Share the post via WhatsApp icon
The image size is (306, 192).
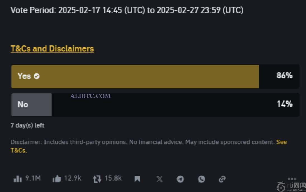point(201,179)
